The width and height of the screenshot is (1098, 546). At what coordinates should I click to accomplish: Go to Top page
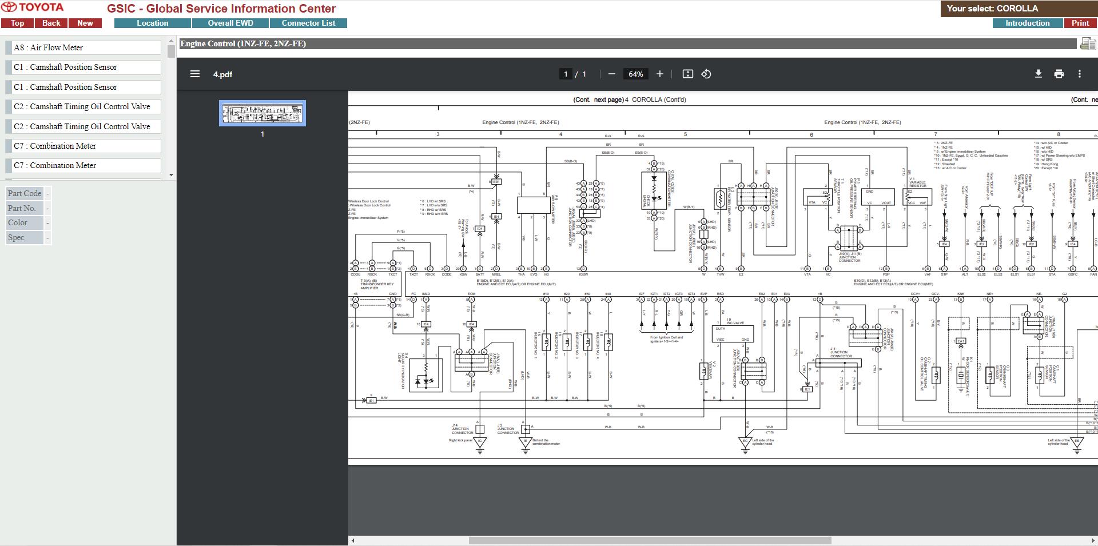click(x=17, y=23)
